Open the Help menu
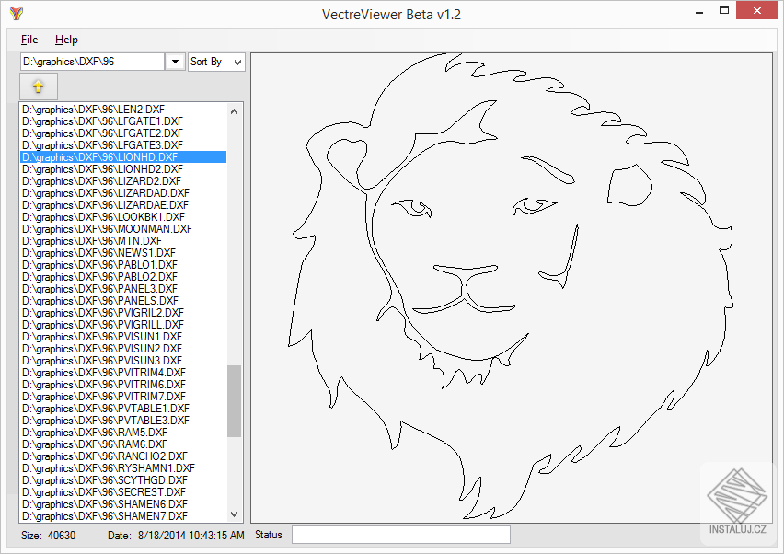Image resolution: width=784 pixels, height=554 pixels. click(x=64, y=40)
